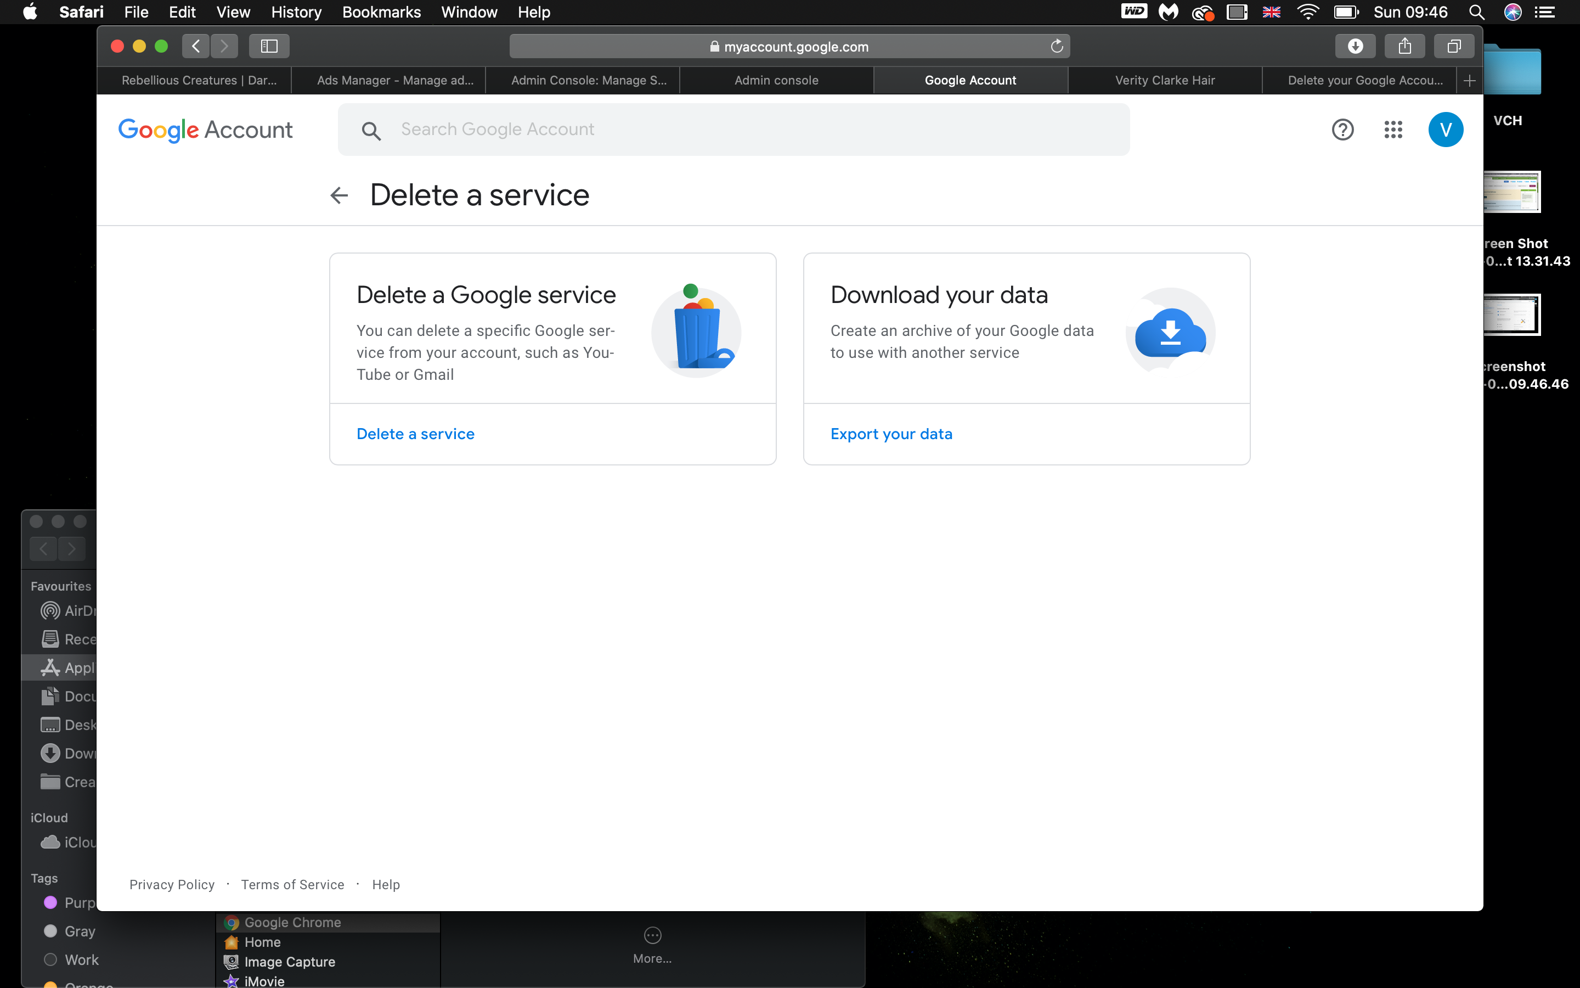Reload the myaccount.google.com page
This screenshot has width=1580, height=988.
[1057, 47]
